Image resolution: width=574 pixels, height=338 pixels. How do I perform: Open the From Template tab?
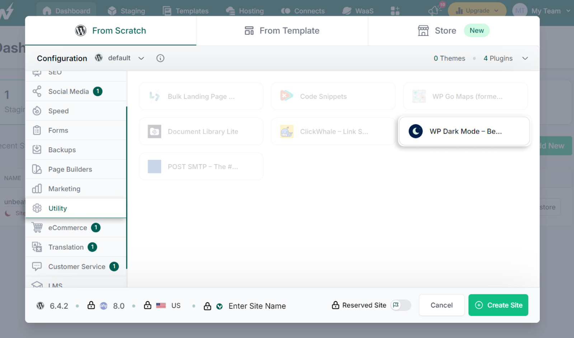[282, 31]
